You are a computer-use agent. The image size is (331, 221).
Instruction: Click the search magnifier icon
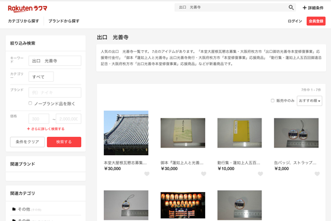click(x=291, y=8)
